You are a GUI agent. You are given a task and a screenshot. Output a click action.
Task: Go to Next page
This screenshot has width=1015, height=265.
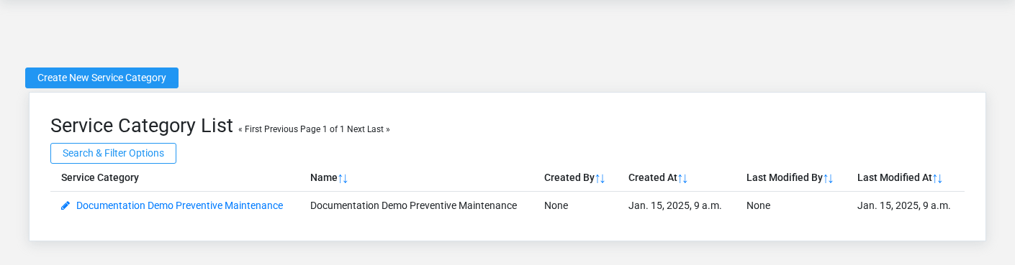(x=356, y=129)
